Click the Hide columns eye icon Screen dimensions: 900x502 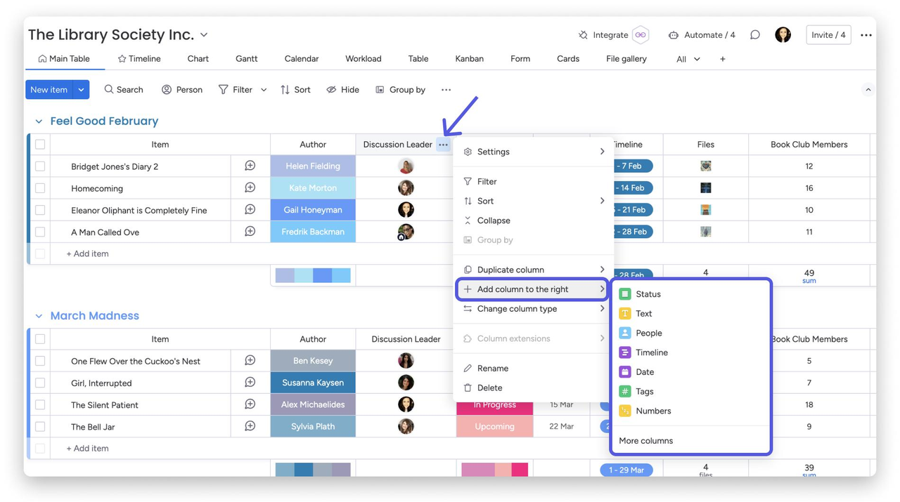pyautogui.click(x=331, y=90)
